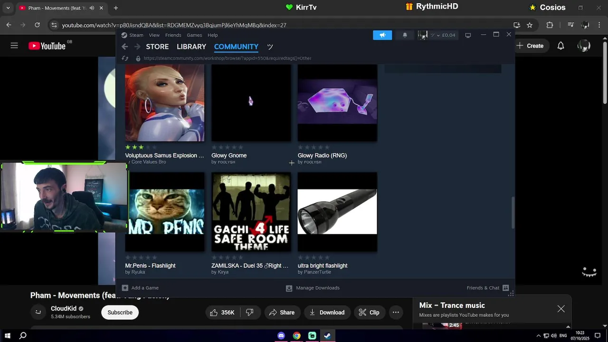The height and width of the screenshot is (342, 608).
Task: Open Steam notifications bell
Action: (405, 35)
